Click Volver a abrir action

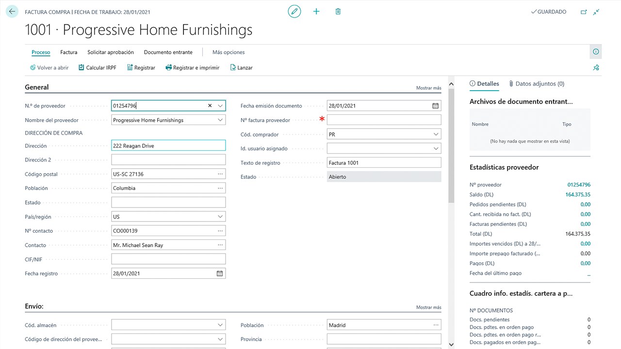point(49,68)
